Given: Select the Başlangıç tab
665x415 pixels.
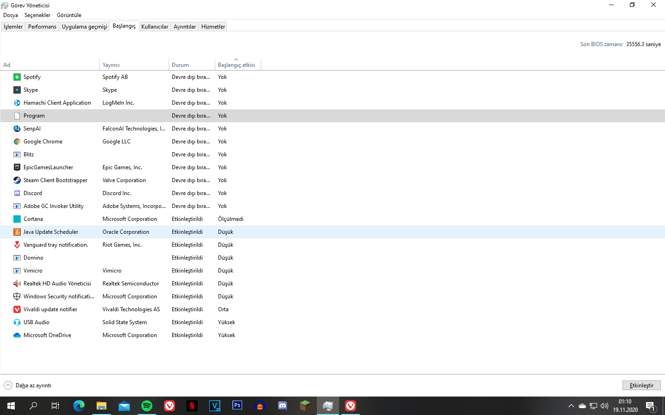Looking at the screenshot, I should 124,26.
